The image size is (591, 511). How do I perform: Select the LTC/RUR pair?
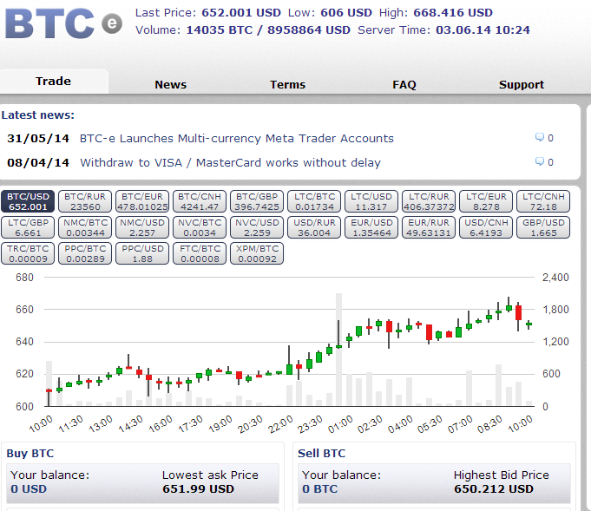tap(429, 201)
